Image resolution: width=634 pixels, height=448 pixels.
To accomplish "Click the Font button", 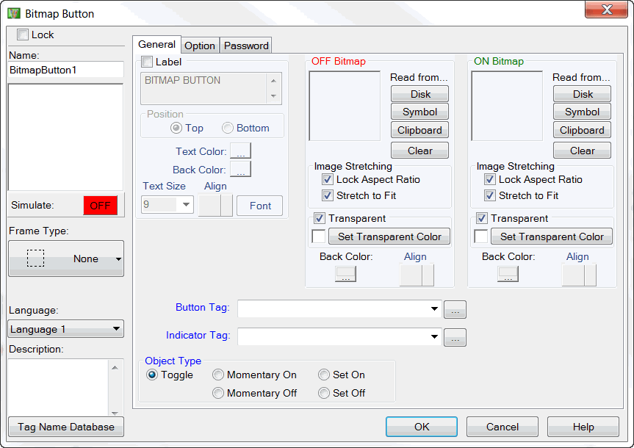I will click(x=260, y=206).
